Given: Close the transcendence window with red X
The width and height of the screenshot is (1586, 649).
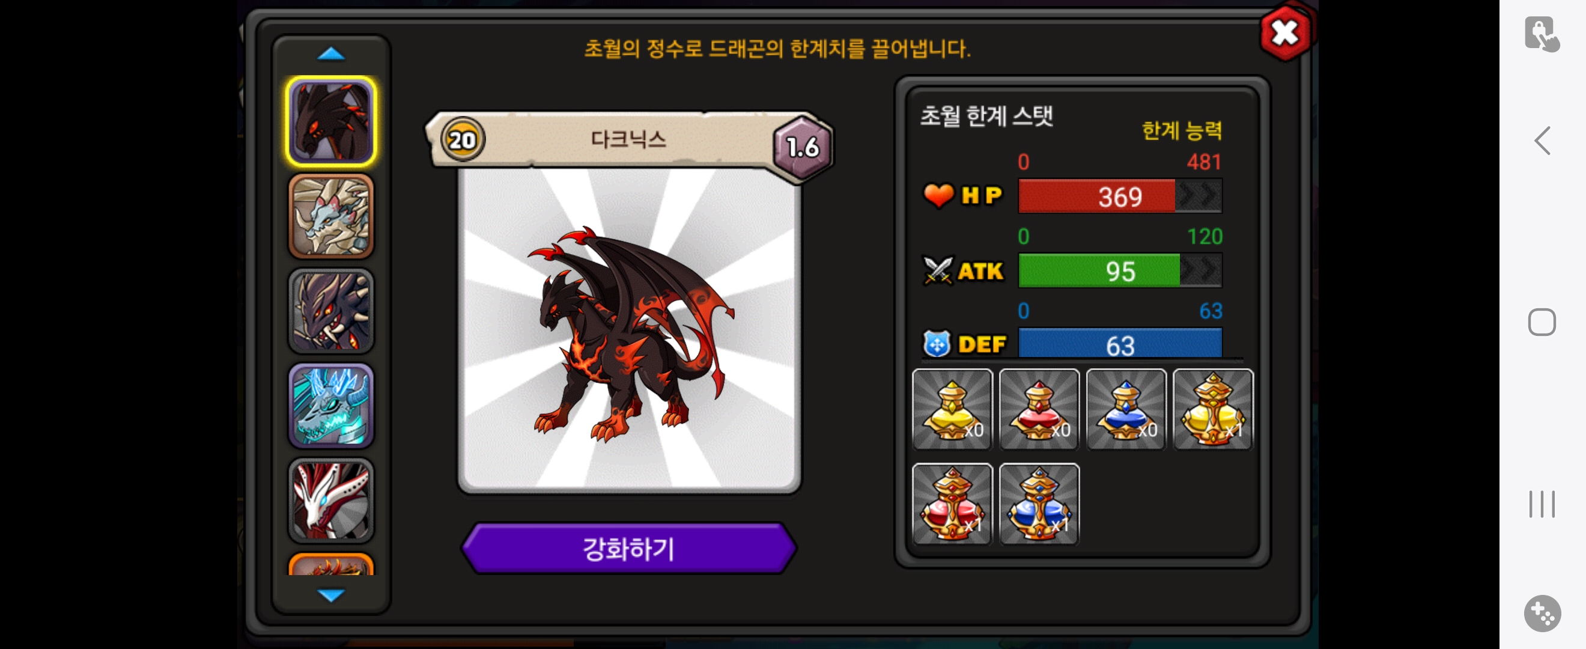Looking at the screenshot, I should (x=1284, y=33).
